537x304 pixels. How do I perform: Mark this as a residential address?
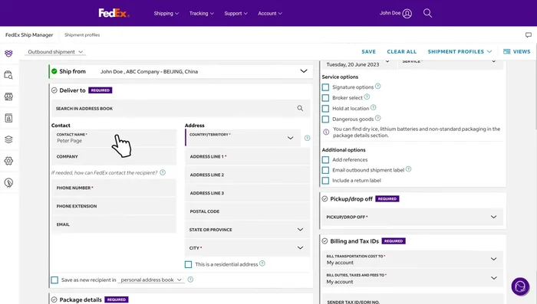[189, 264]
